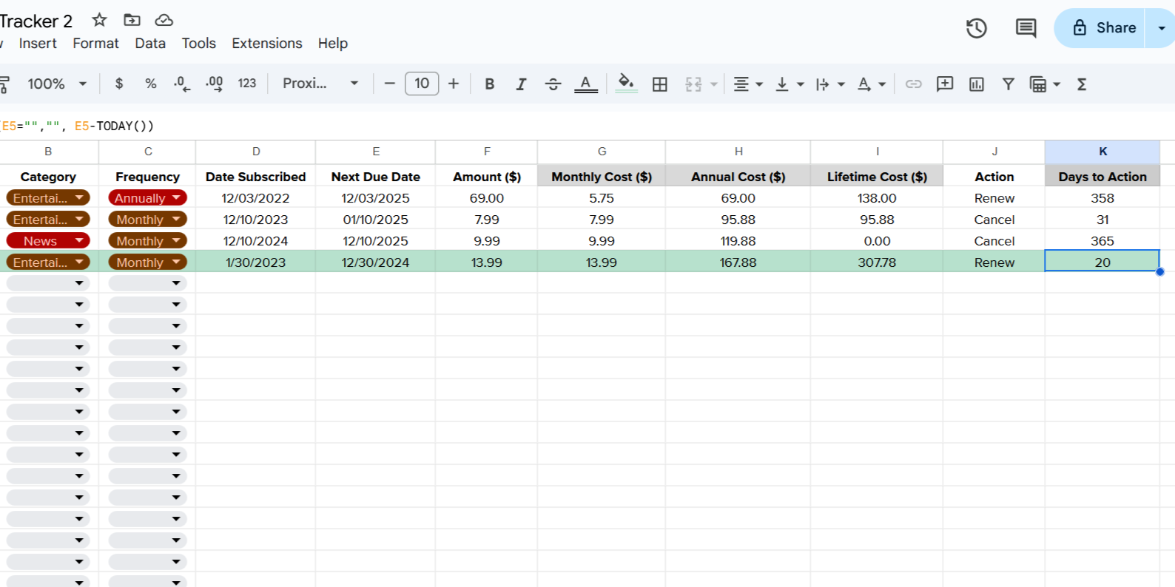Insert a chart
Screen dimensions: 1175x587
[x=977, y=84]
